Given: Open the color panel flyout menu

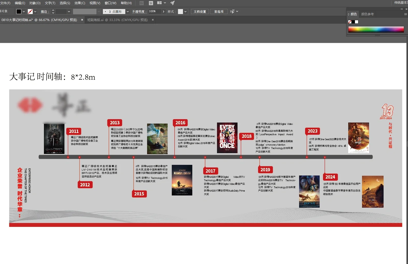Looking at the screenshot, I should [405, 14].
